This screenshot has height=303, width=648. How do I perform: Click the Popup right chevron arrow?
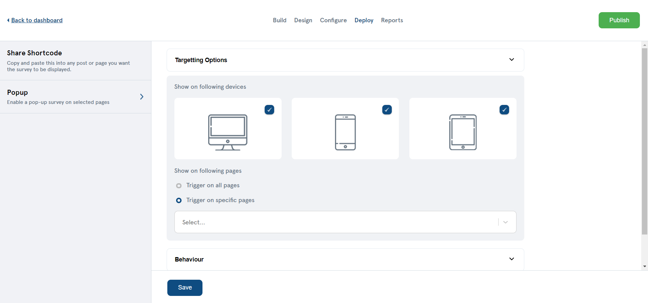click(x=142, y=97)
